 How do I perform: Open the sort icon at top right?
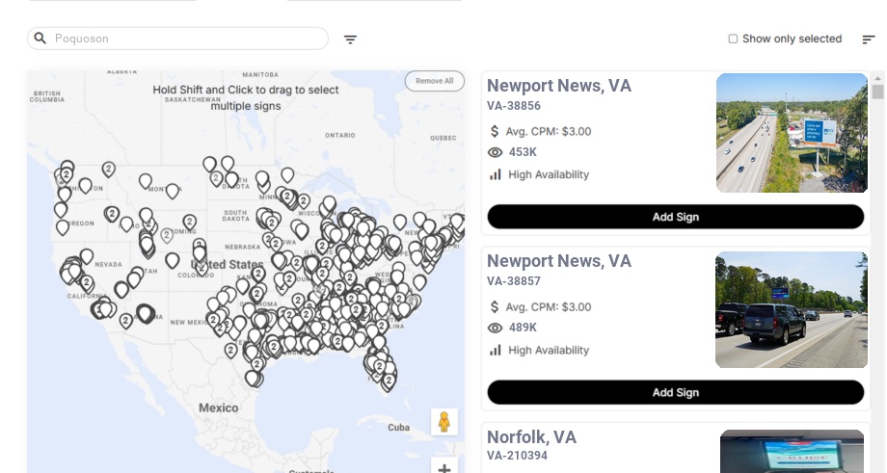(869, 39)
